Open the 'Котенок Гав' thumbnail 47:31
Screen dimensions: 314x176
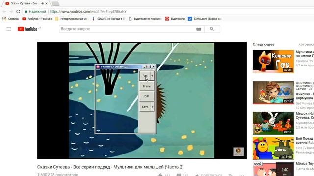(x=273, y=62)
